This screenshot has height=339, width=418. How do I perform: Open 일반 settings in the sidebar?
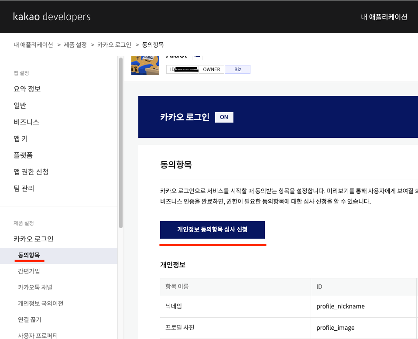[20, 105]
